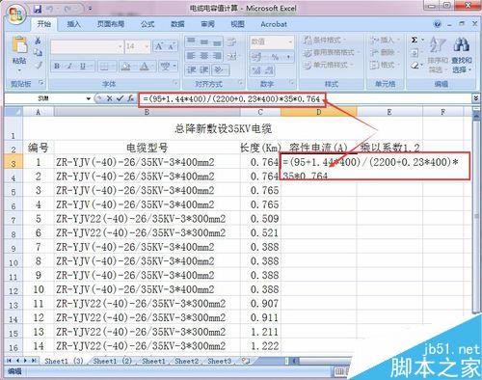Select cell containing 0.907
The image size is (482, 380).
(x=260, y=304)
